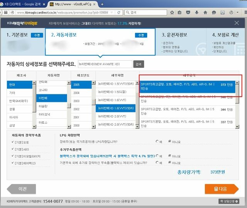
Task: Select 뉴아반떼XD 1.5(디젤) model
Action: click(115, 92)
